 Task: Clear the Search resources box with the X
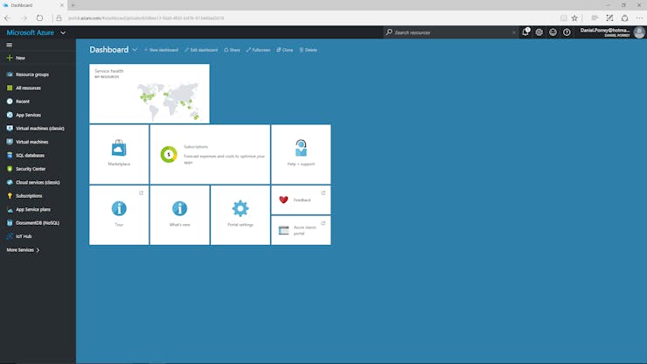pyautogui.click(x=514, y=32)
